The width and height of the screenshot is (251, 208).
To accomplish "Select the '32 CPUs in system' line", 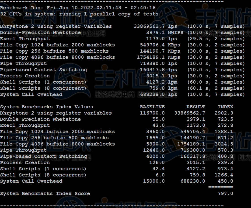I will pos(79,14).
